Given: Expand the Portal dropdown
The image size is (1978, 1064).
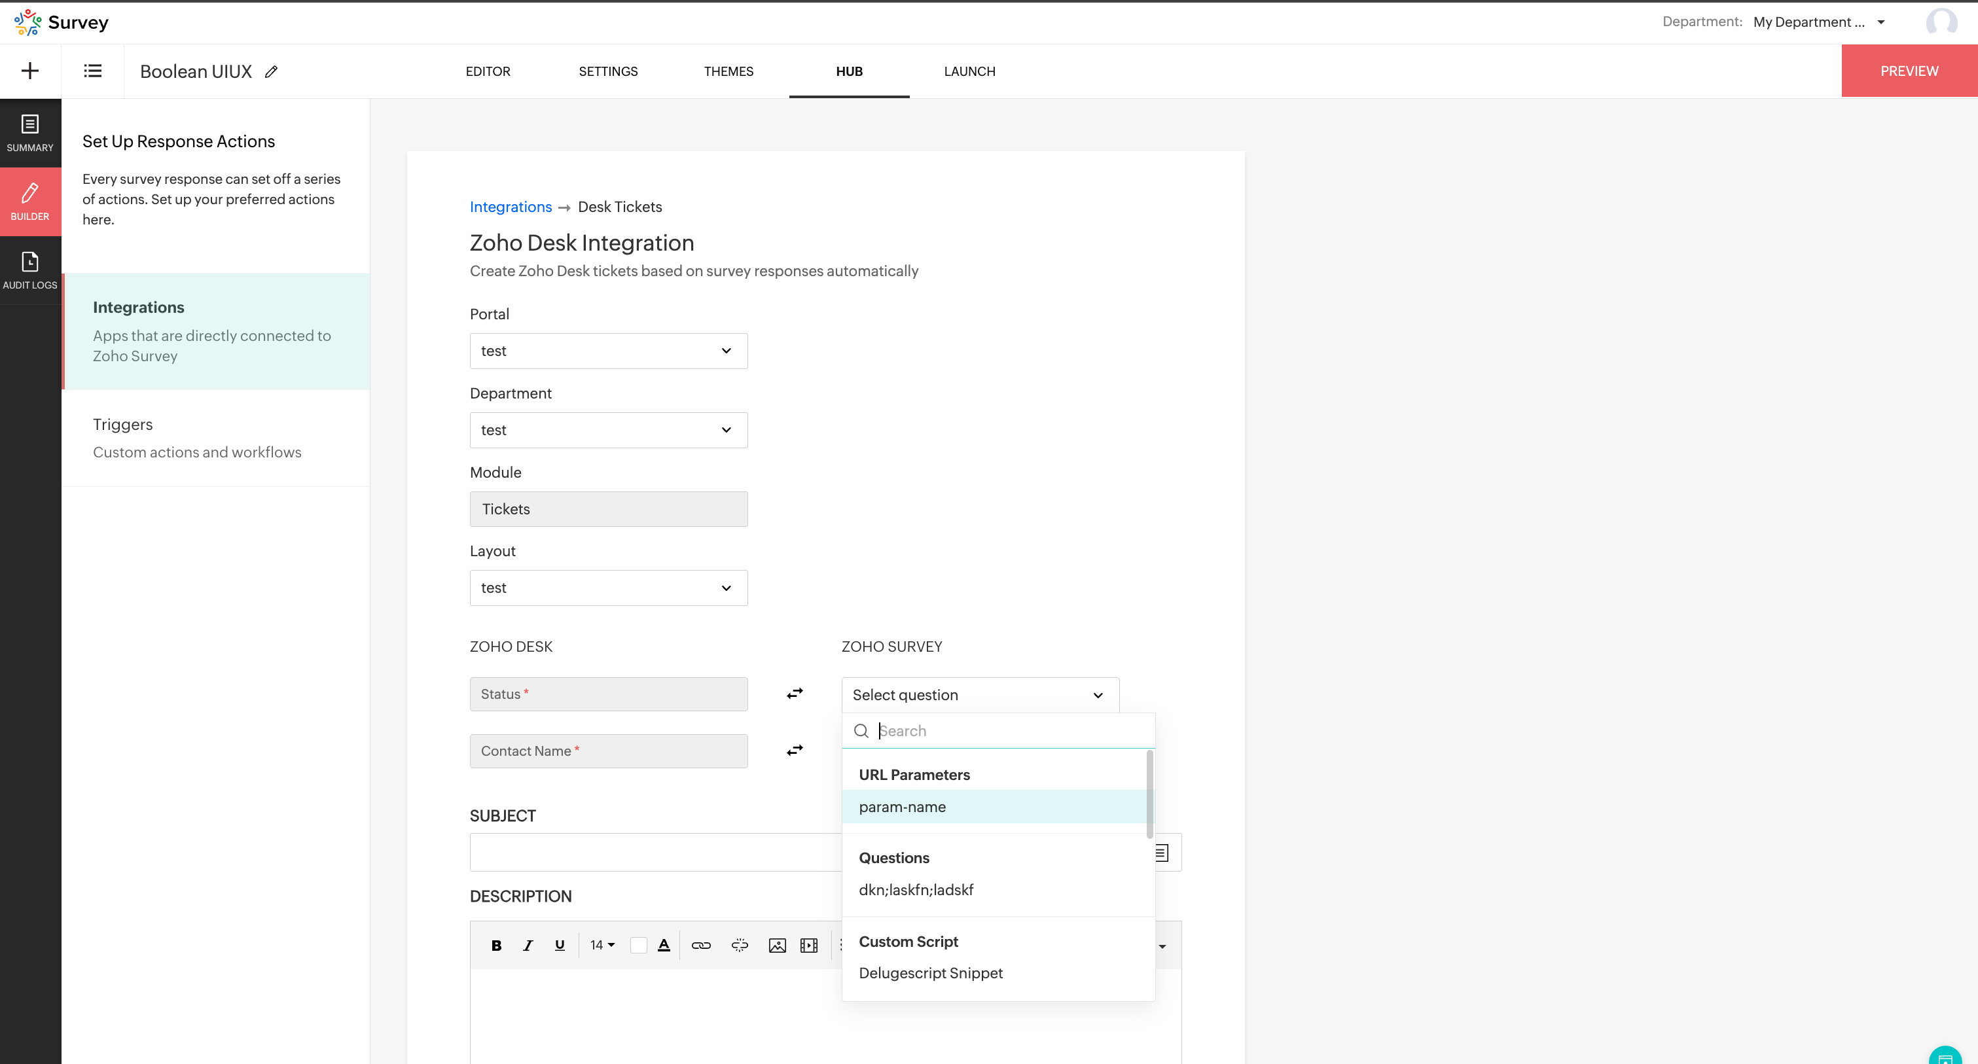Looking at the screenshot, I should (608, 351).
